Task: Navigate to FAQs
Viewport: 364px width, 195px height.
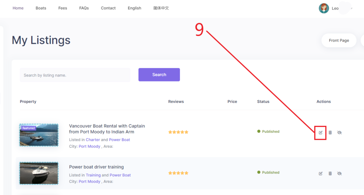Action: point(84,8)
